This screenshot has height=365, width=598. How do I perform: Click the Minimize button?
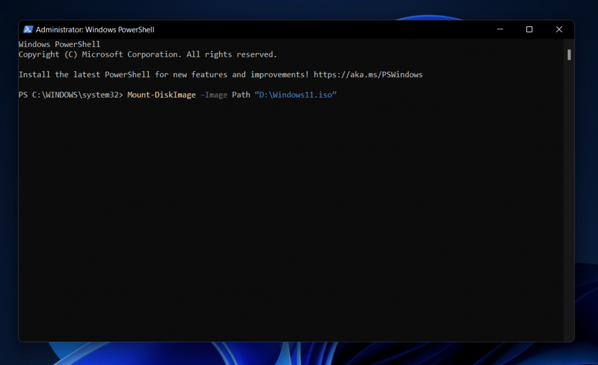(x=500, y=29)
